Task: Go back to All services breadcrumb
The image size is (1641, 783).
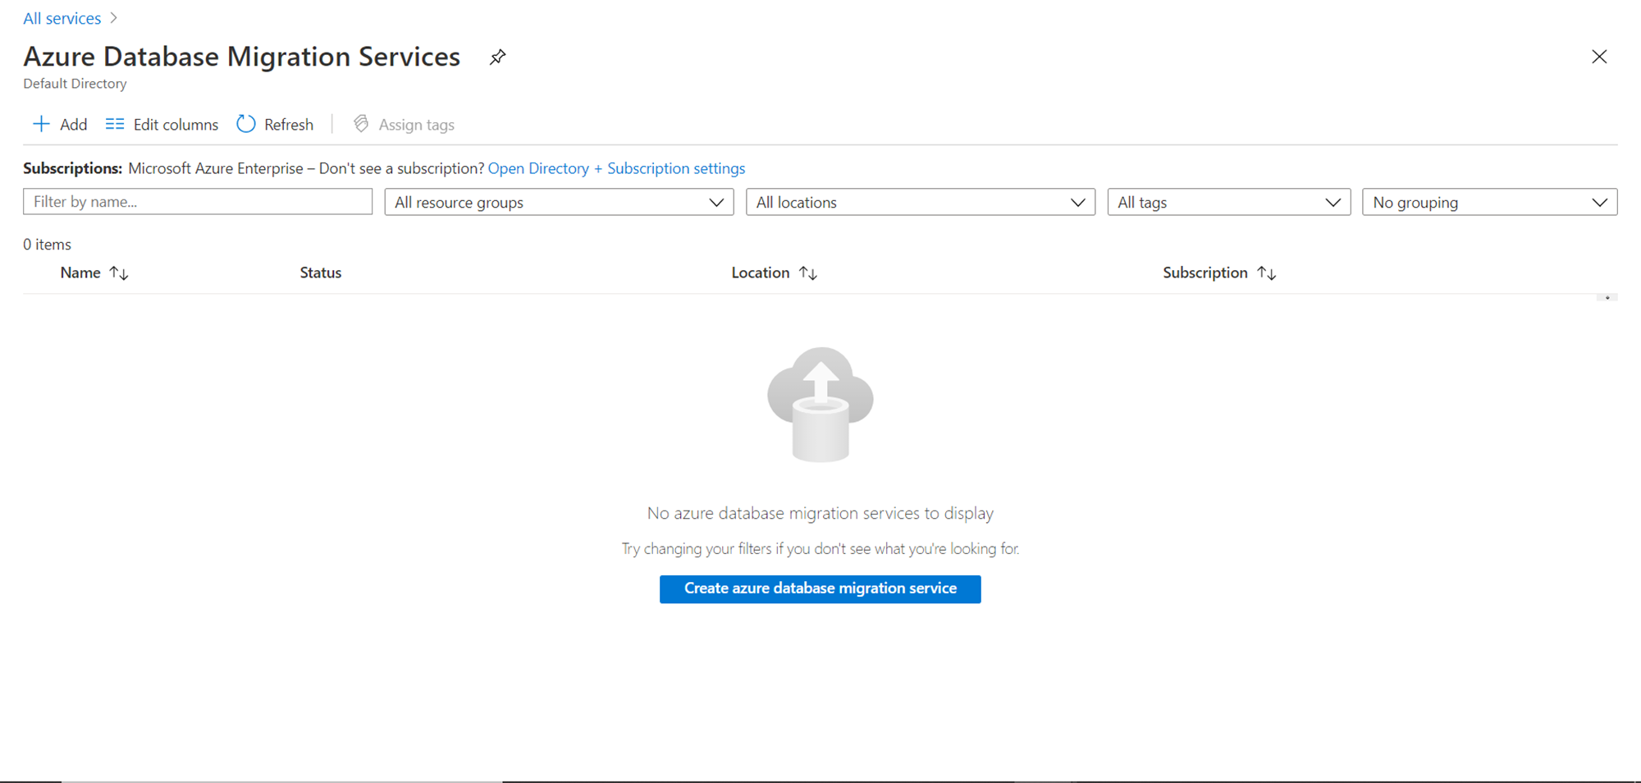Action: click(x=62, y=18)
